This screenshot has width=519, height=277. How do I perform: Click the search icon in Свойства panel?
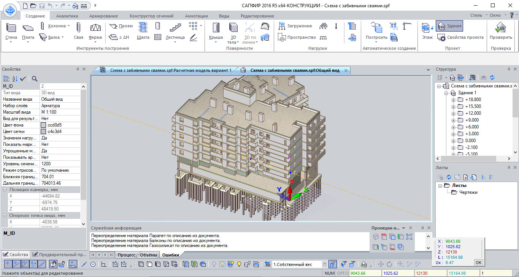point(35,79)
